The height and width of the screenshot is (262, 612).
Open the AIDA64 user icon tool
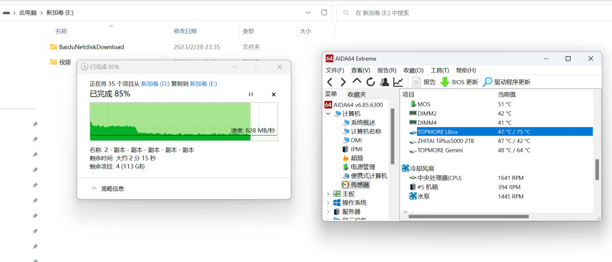coord(384,82)
